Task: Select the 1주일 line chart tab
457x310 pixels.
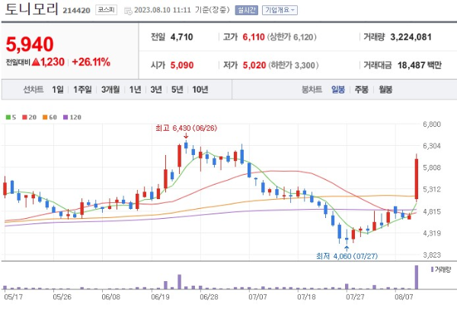Action: point(82,90)
